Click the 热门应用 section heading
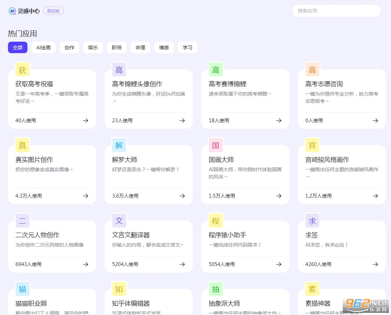This screenshot has height=315, width=391. pyautogui.click(x=23, y=33)
